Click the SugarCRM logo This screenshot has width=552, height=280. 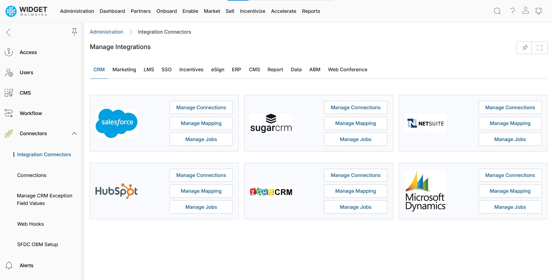[271, 123]
